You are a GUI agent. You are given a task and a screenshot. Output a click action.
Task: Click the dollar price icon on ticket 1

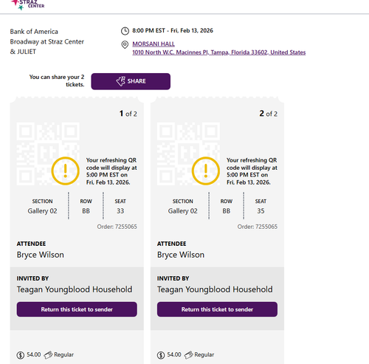click(x=21, y=355)
